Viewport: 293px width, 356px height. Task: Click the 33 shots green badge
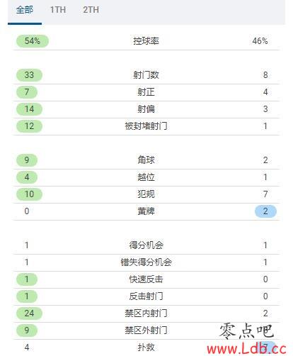[x=29, y=75]
